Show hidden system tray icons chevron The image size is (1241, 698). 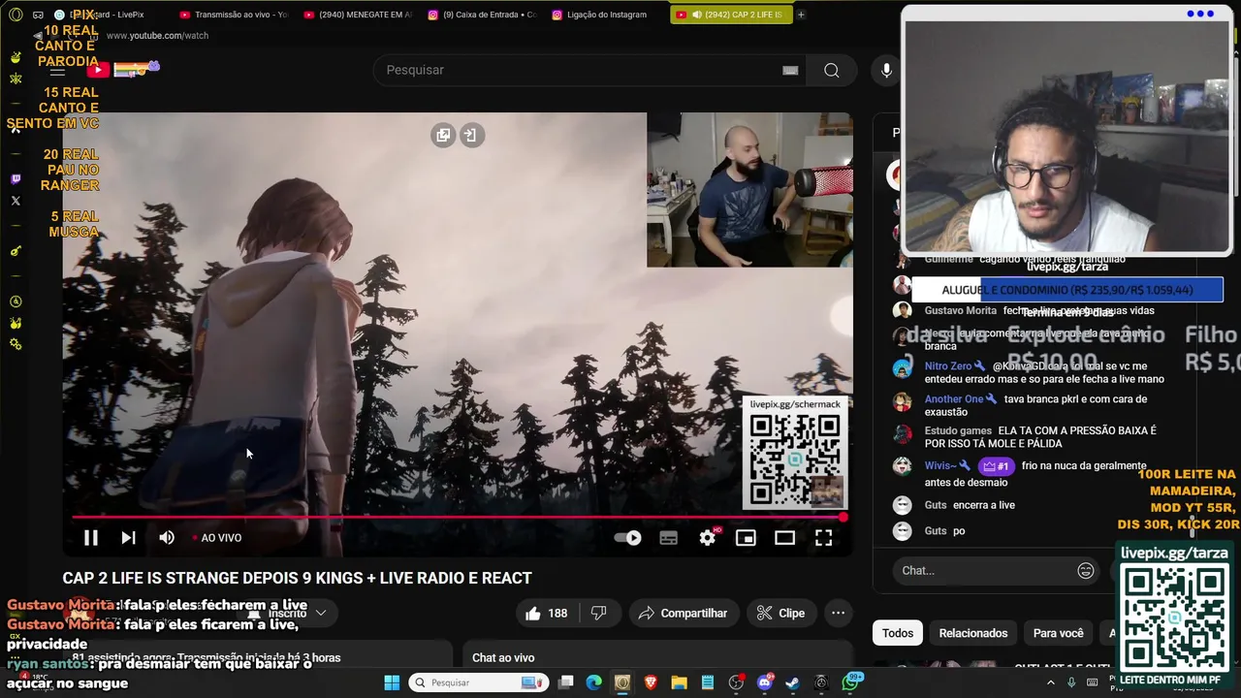[x=1050, y=682]
